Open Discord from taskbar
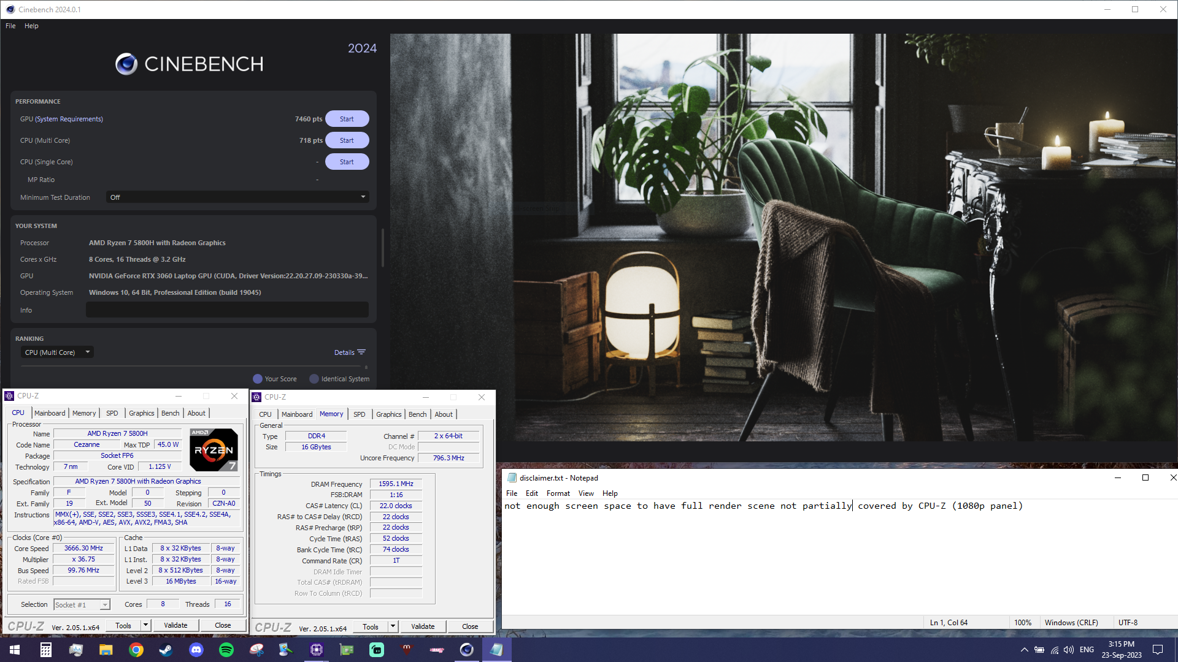This screenshot has height=662, width=1178. (196, 650)
